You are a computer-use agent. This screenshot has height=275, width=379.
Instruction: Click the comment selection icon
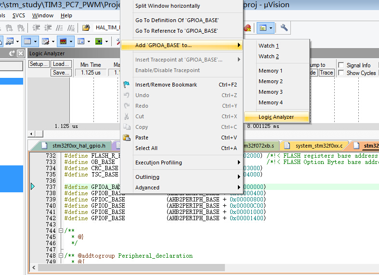click(x=59, y=28)
